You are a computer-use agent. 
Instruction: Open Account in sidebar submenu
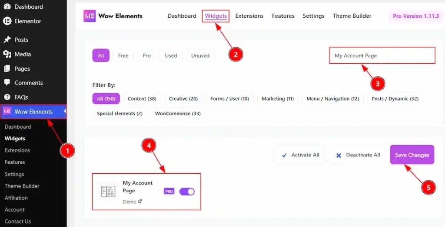click(x=14, y=210)
